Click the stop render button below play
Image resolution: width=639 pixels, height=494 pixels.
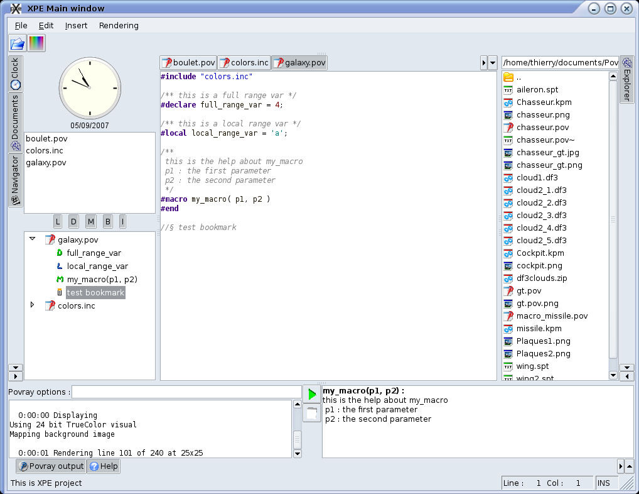tap(312, 413)
